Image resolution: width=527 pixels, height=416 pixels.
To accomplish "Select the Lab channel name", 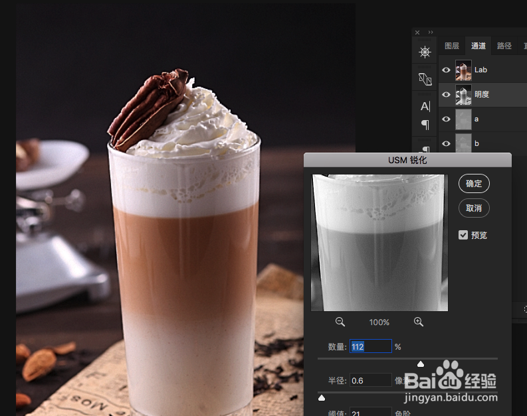I will point(480,70).
